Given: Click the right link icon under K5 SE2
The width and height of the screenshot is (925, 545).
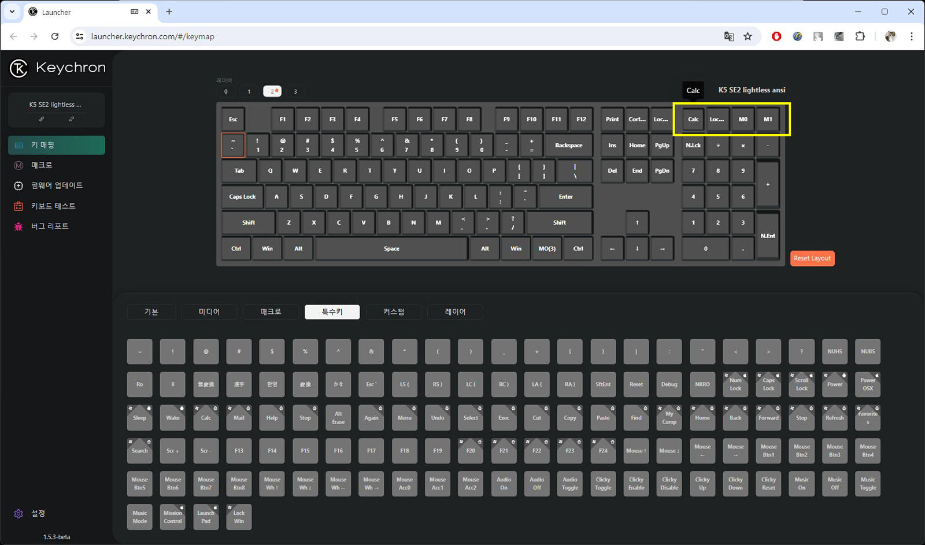Looking at the screenshot, I should click(72, 119).
